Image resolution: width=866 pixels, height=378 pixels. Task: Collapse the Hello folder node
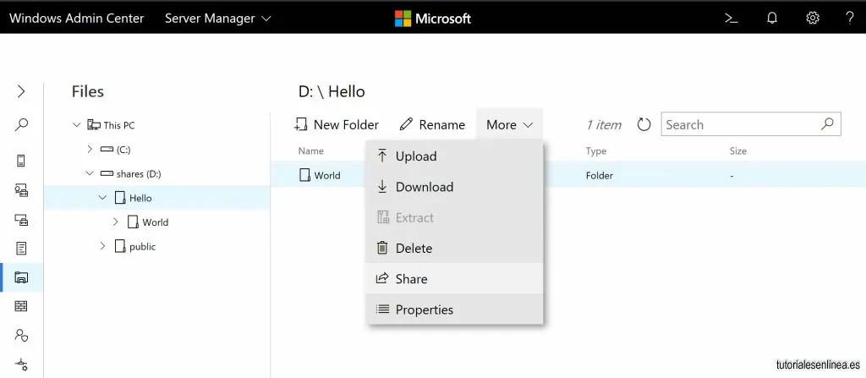(x=102, y=197)
